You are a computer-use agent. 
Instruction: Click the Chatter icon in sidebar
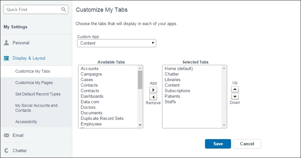click(6, 151)
